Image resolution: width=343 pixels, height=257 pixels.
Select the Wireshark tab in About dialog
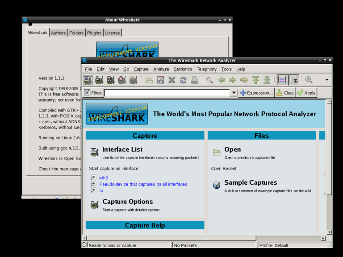coord(38,33)
